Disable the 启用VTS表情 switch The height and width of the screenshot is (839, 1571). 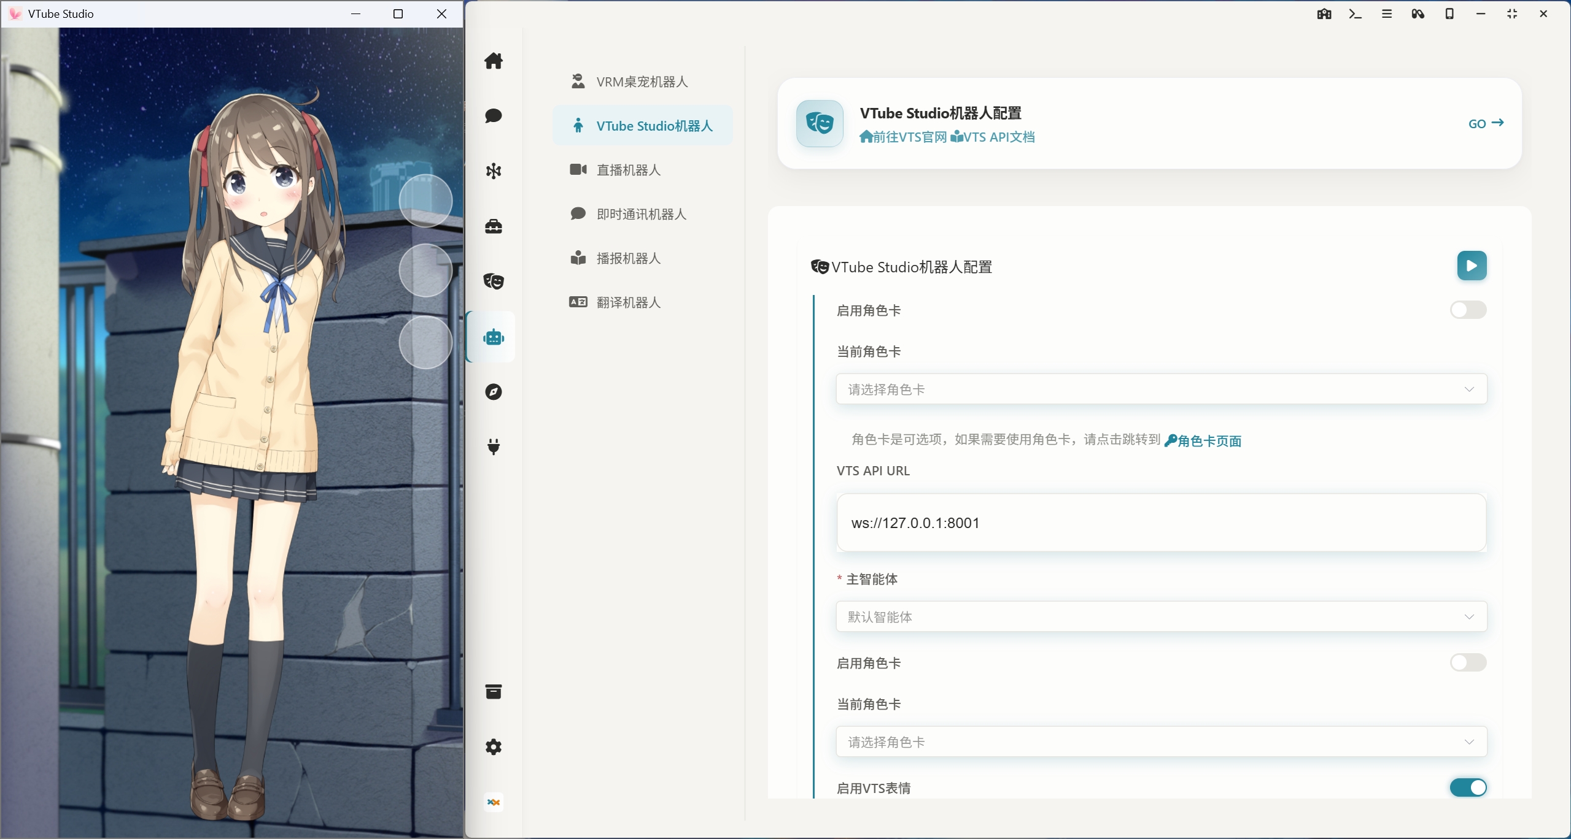(x=1468, y=787)
